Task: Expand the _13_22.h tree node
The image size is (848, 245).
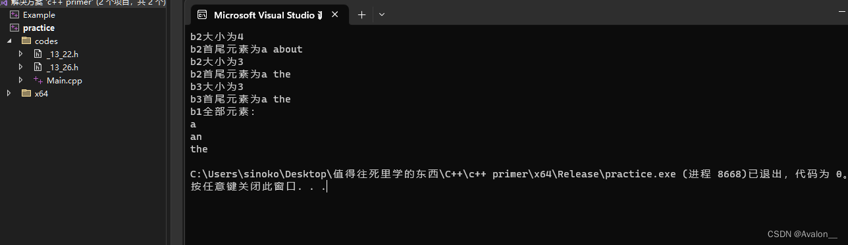Action: point(20,54)
